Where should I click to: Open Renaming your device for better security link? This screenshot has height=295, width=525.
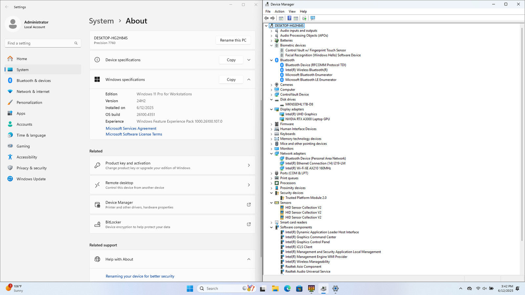tap(140, 276)
